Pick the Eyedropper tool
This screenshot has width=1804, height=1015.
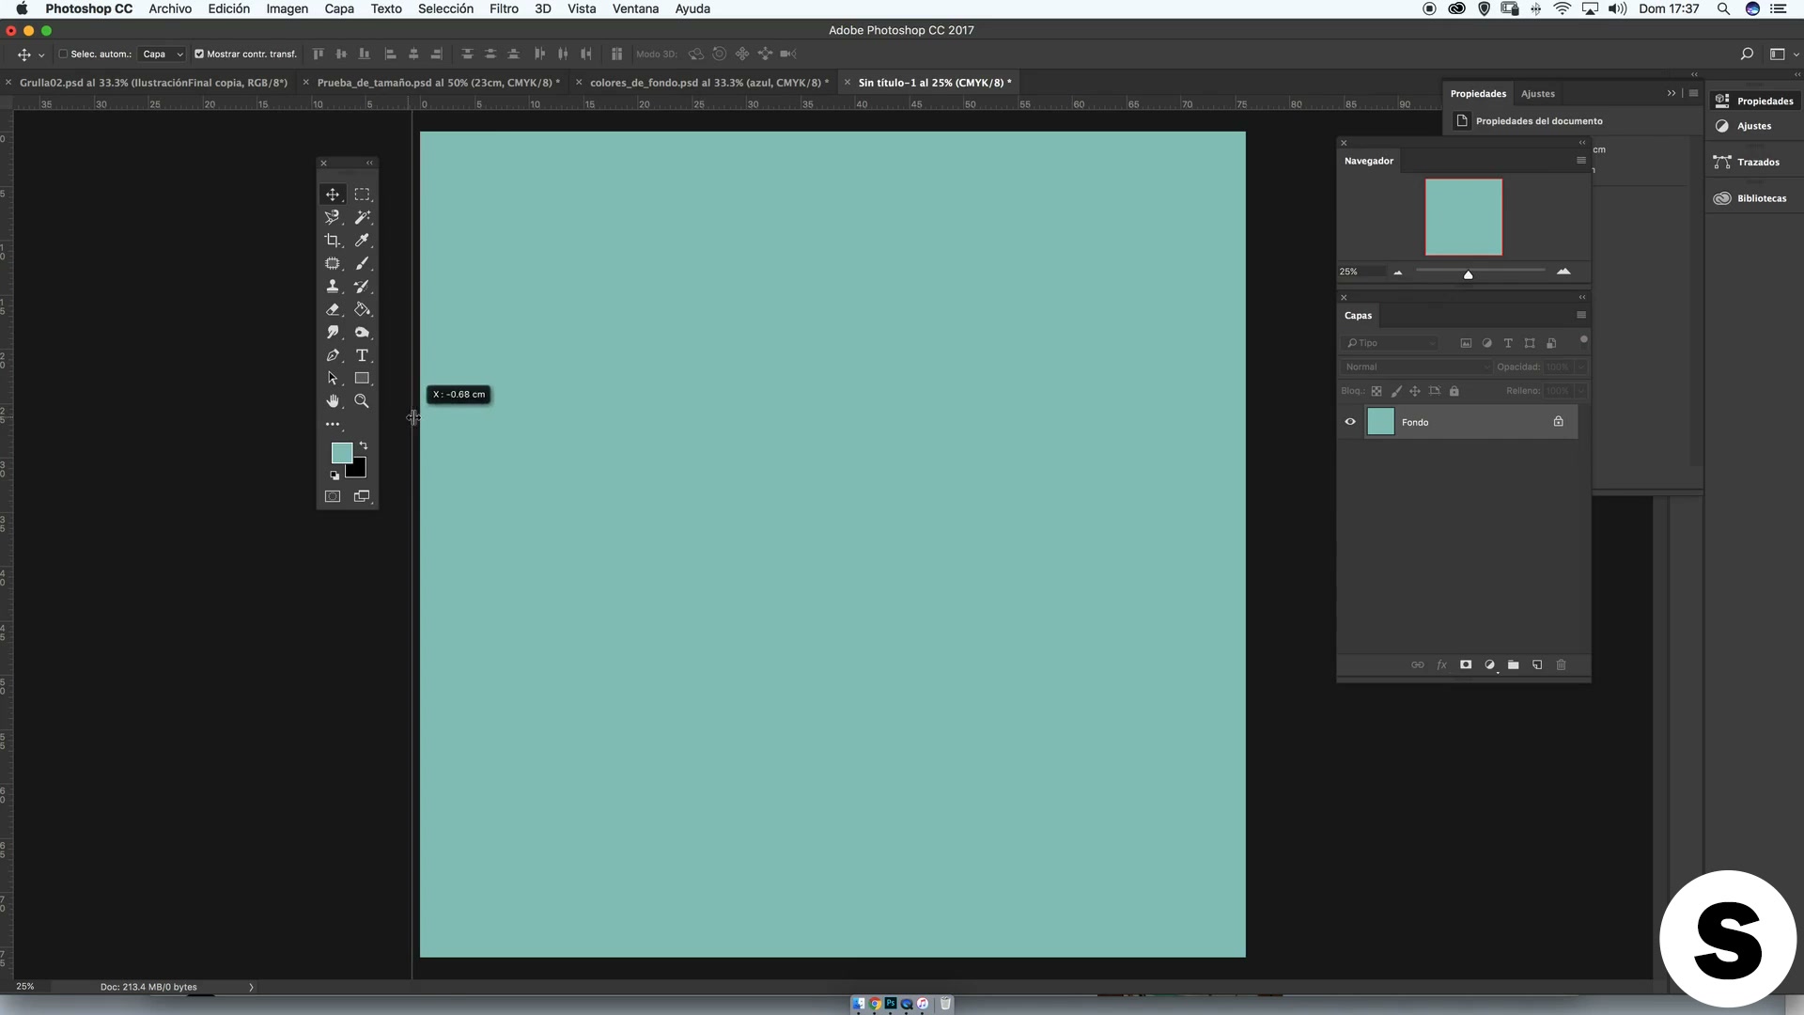click(362, 241)
